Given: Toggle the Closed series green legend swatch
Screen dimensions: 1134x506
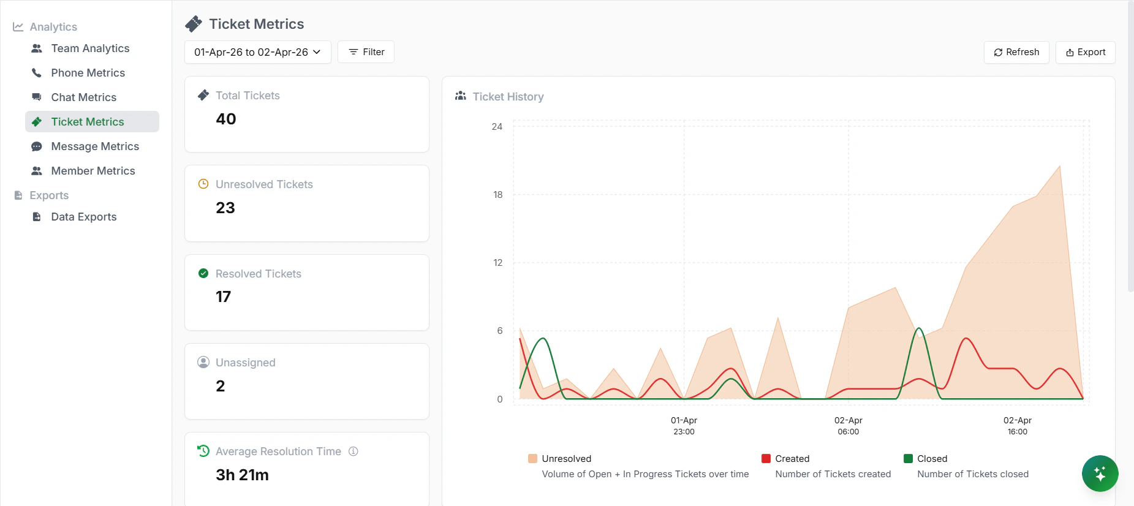Looking at the screenshot, I should (x=908, y=459).
